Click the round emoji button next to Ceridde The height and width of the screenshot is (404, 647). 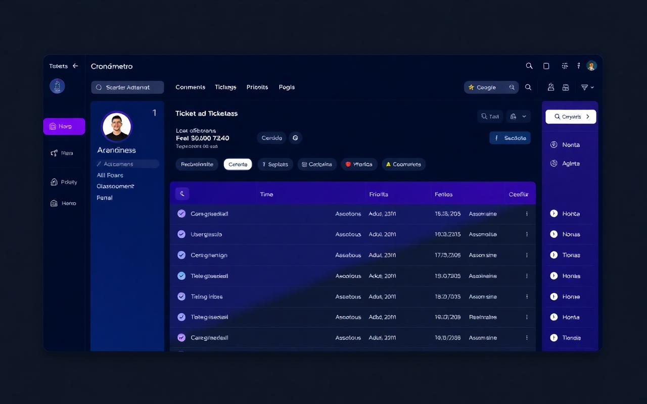296,138
